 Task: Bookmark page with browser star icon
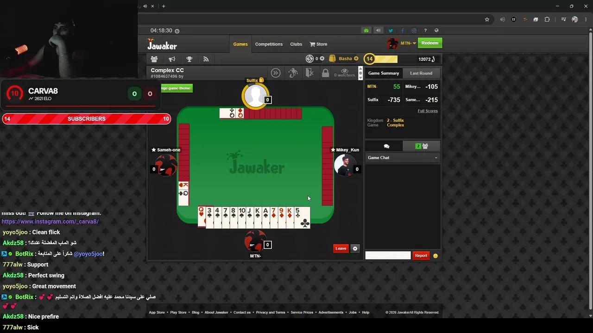click(x=487, y=19)
